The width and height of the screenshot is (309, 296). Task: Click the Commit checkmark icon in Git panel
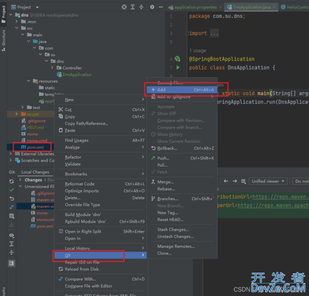point(11,190)
